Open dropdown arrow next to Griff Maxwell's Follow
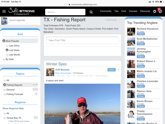This screenshot has height=124, width=165. (118, 70)
